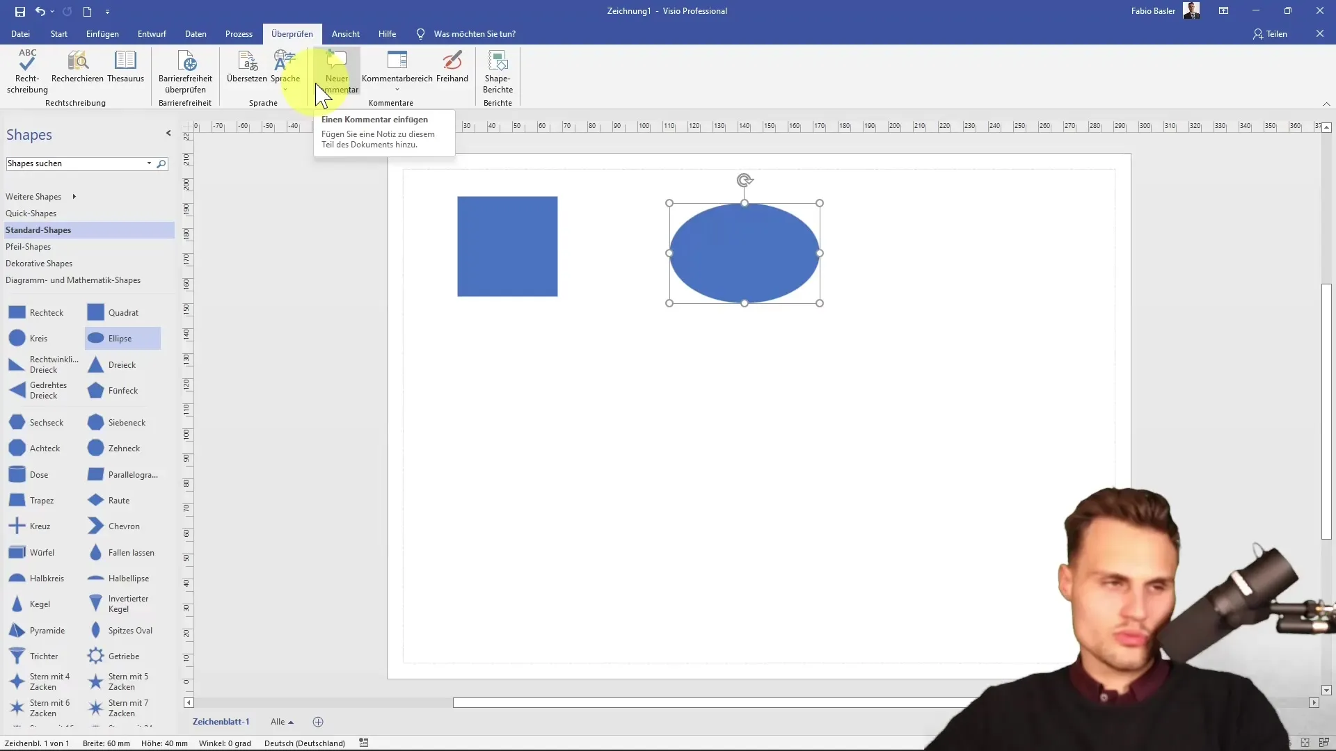Run Barrierefreiheit überprüfen accessibility check
The image size is (1336, 751).
(185, 72)
